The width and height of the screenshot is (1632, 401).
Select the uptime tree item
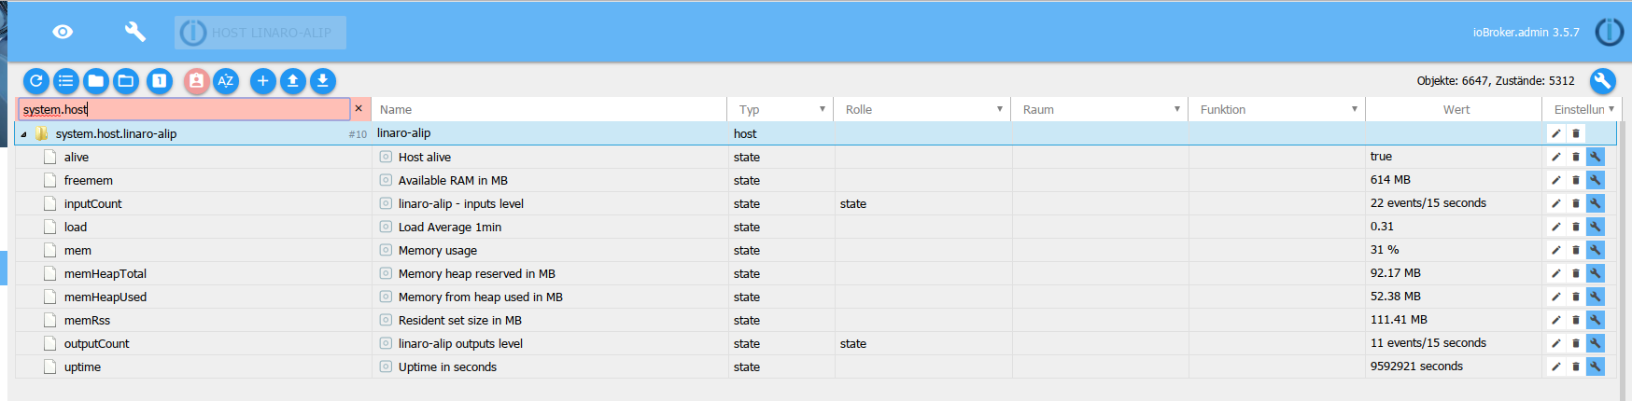coord(82,366)
